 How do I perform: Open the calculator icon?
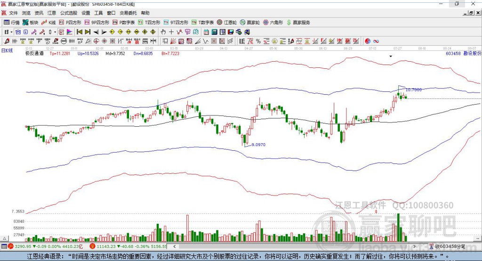[214, 32]
